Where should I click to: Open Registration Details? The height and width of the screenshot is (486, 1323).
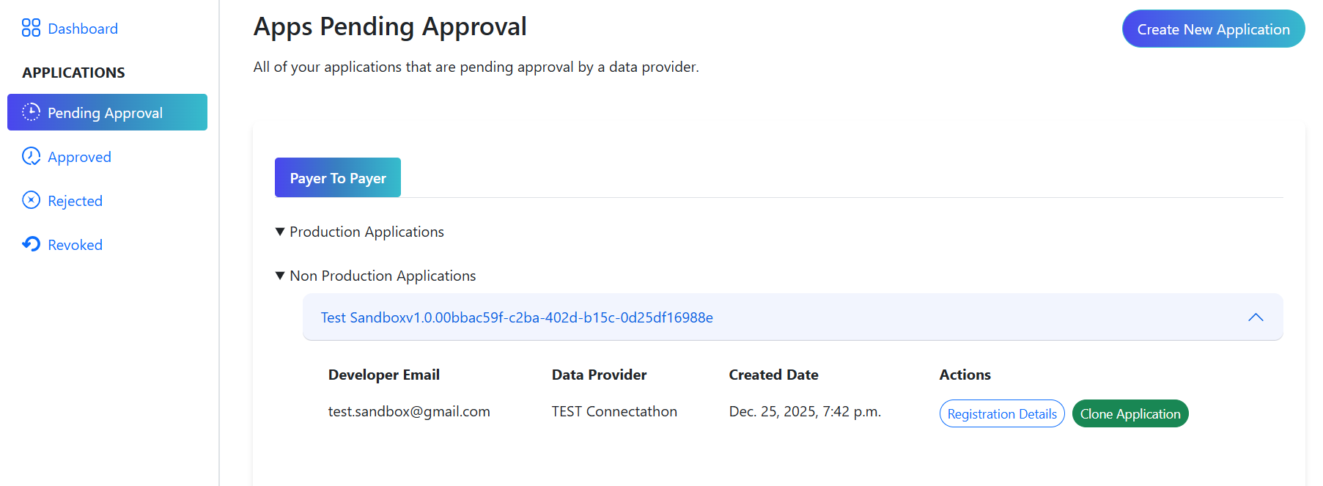click(x=1001, y=414)
